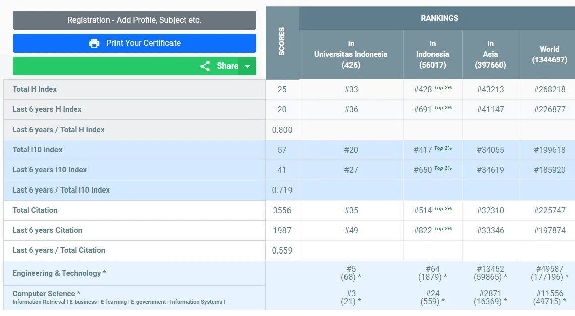The width and height of the screenshot is (575, 316).
Task: Click the printer icon on certificate button
Action: pos(94,43)
